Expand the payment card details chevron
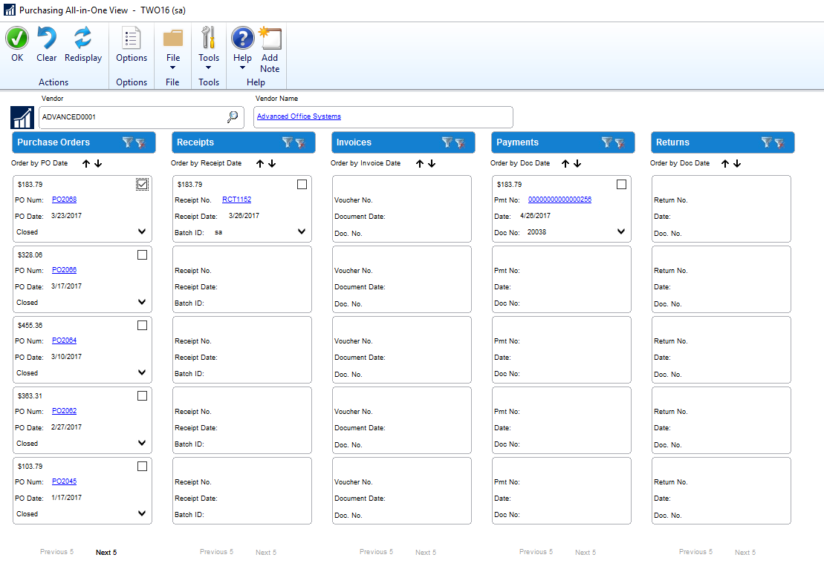Viewport: 824px width, 569px height. click(x=621, y=231)
